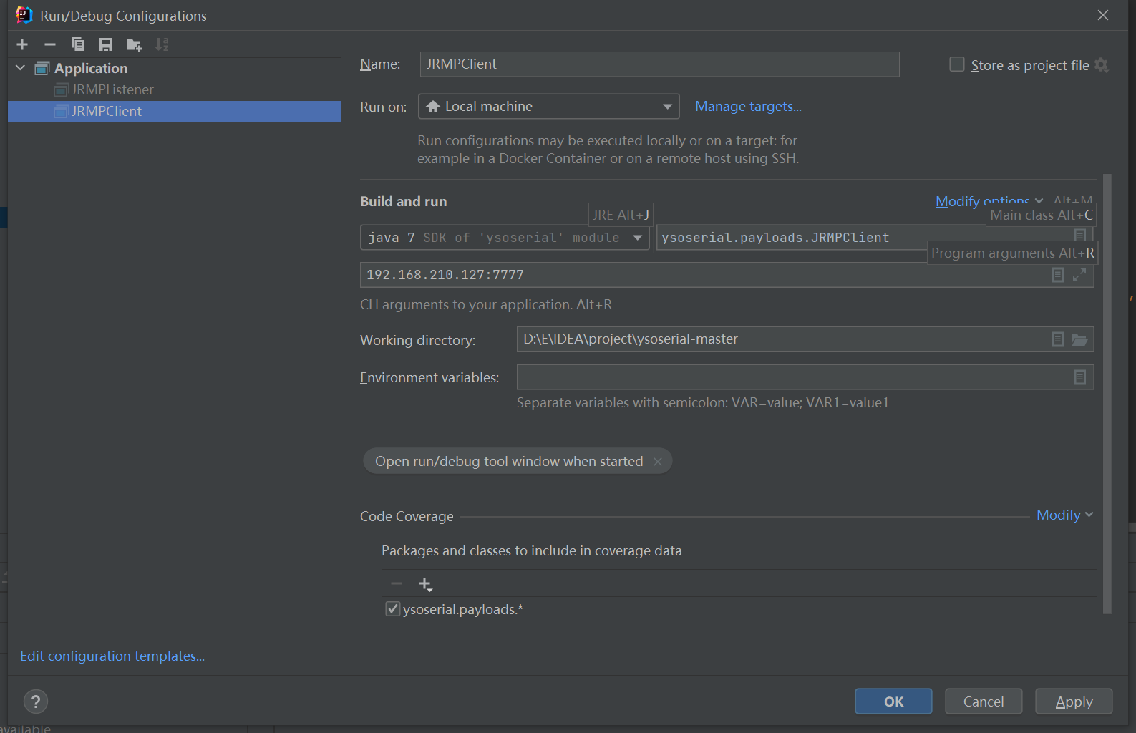Click the IntelliJ logo in title bar
The width and height of the screenshot is (1136, 733).
point(24,15)
